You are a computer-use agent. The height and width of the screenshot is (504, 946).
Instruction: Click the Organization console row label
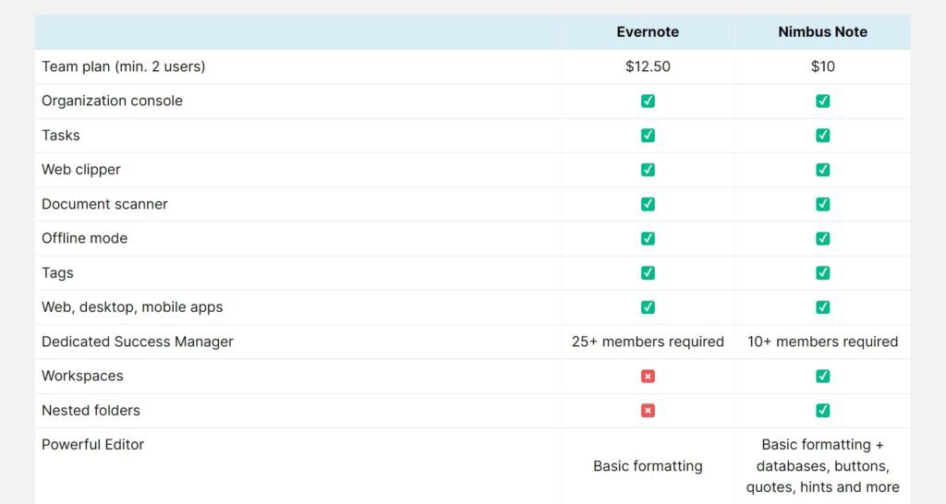112,101
